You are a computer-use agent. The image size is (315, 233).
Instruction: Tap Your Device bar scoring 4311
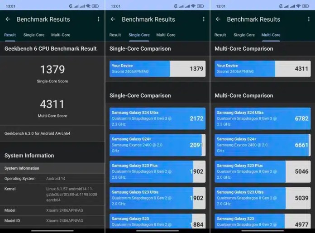click(262, 69)
